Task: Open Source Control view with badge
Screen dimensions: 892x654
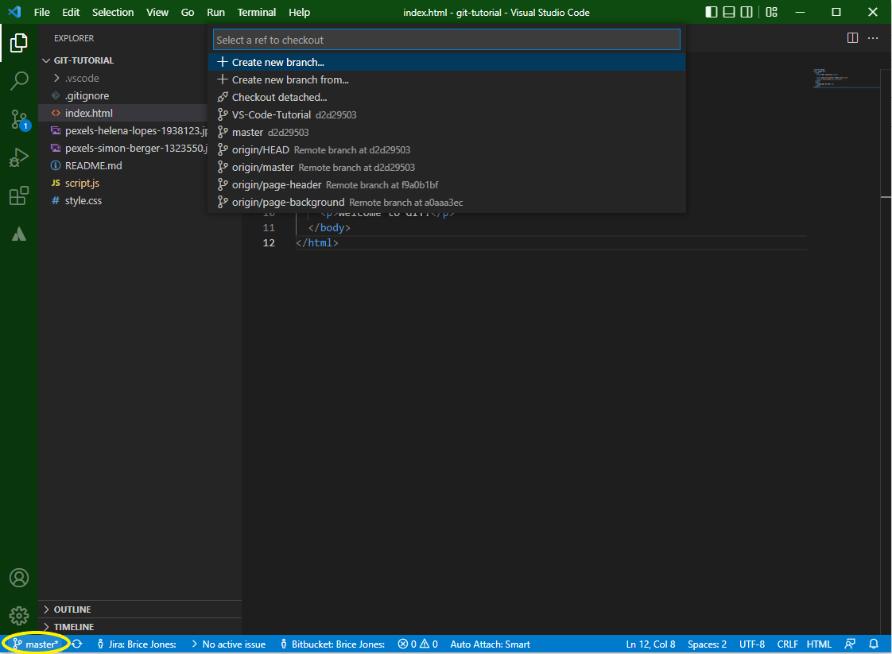Action: tap(19, 120)
